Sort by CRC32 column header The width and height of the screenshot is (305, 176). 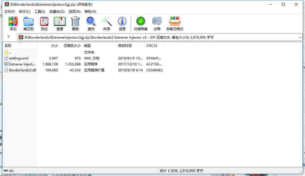tap(154, 45)
